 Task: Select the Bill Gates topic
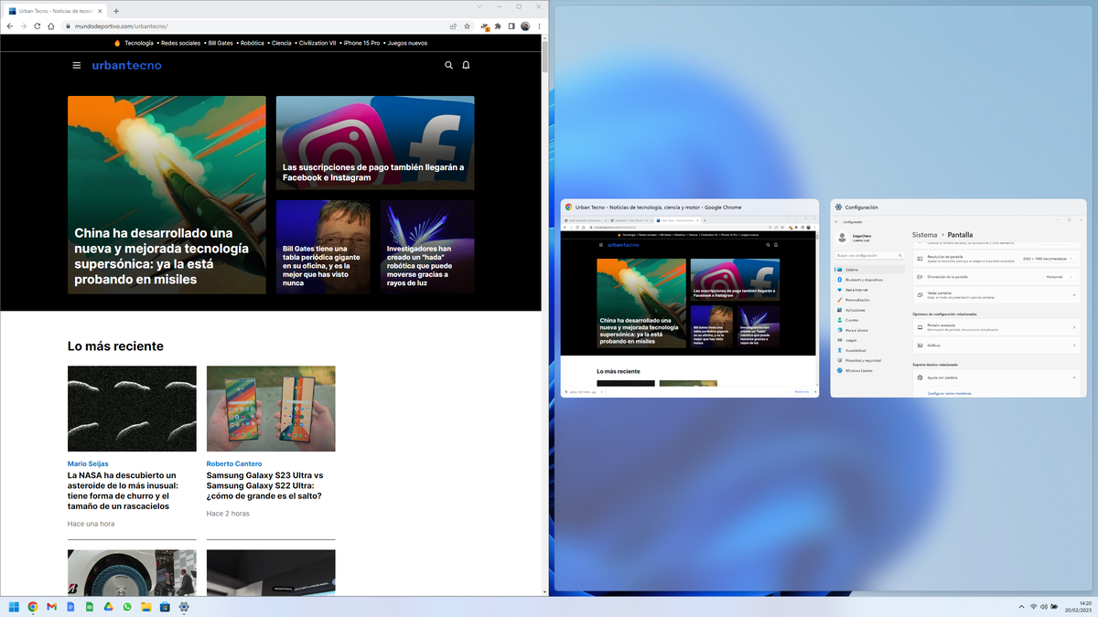point(221,43)
